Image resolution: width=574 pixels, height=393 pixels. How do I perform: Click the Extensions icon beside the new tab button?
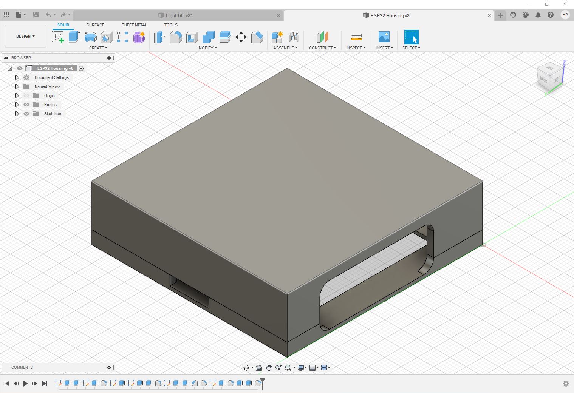click(513, 15)
